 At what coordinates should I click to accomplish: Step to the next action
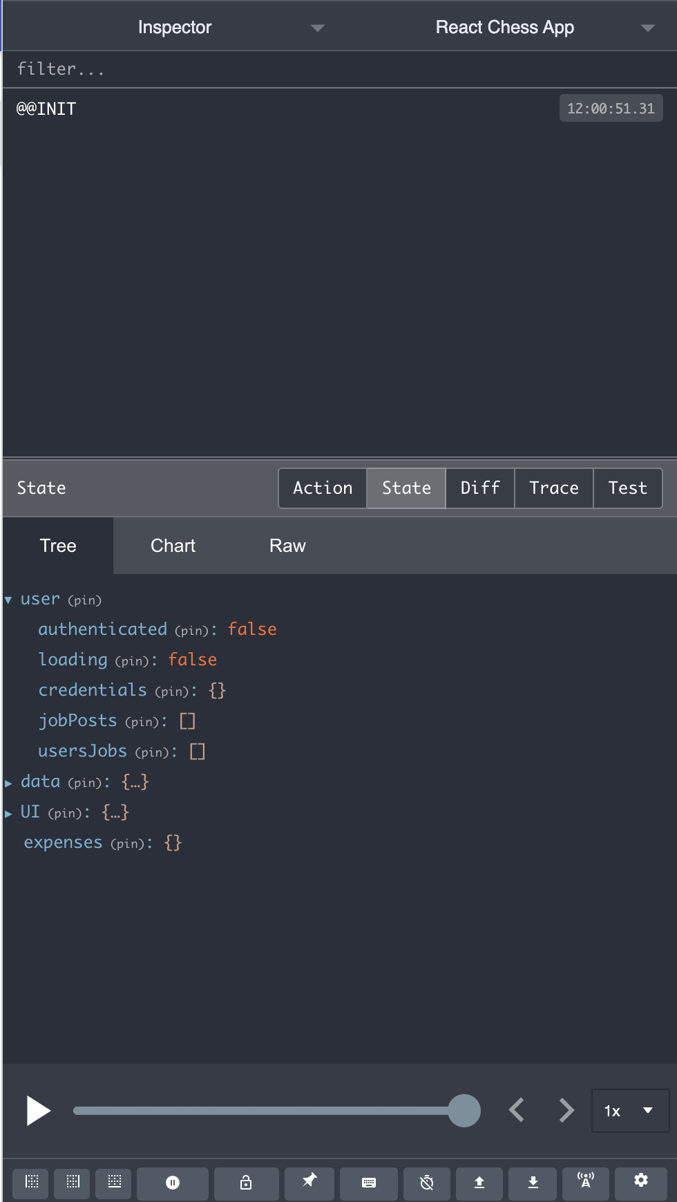point(566,1111)
